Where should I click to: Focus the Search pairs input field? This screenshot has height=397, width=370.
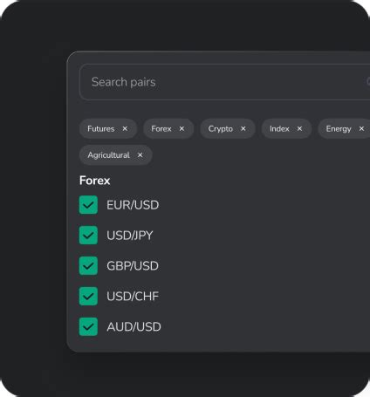coord(224,82)
